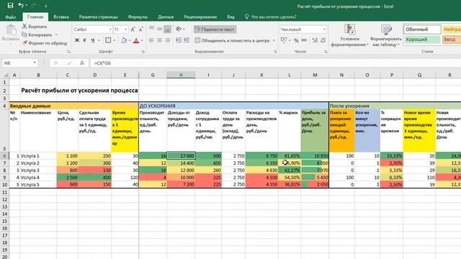The image size is (461, 259).
Task: Click the Copy (Копировать) button
Action: (x=37, y=35)
